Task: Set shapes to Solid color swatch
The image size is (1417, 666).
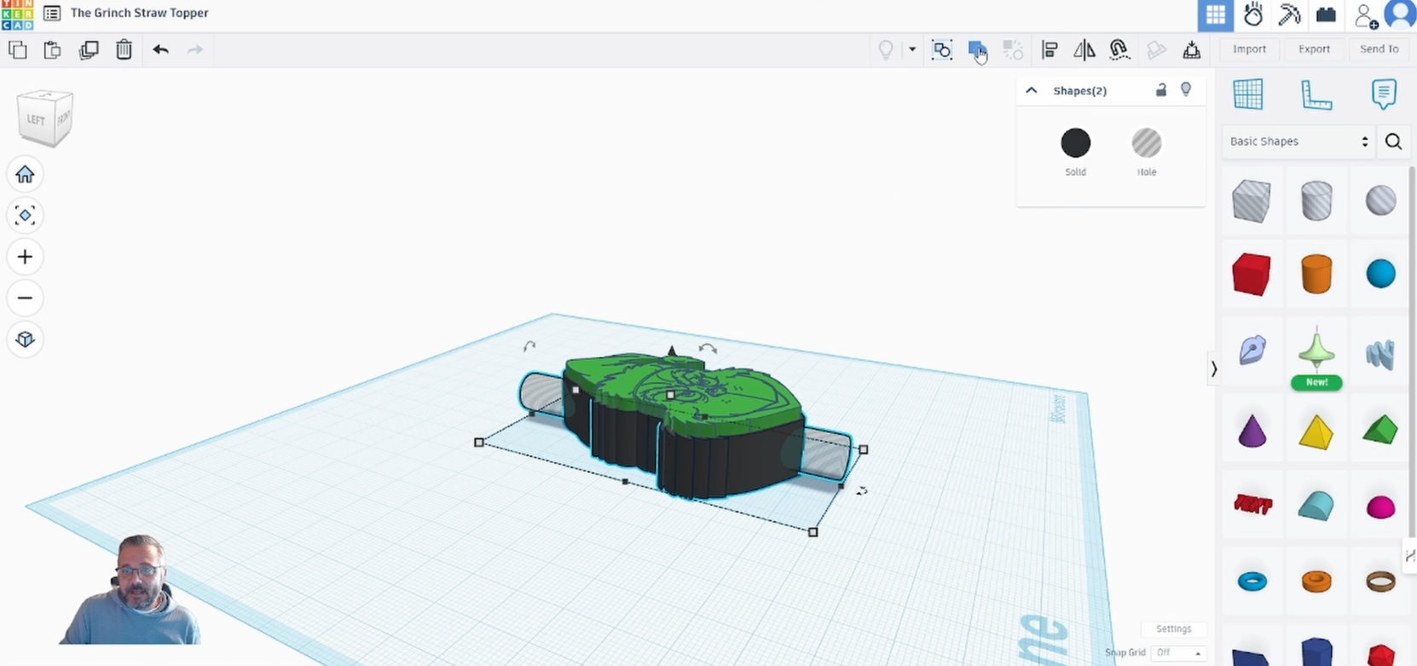Action: 1075,143
